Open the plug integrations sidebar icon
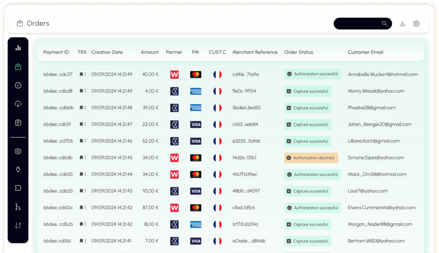439x253 pixels. (x=18, y=170)
